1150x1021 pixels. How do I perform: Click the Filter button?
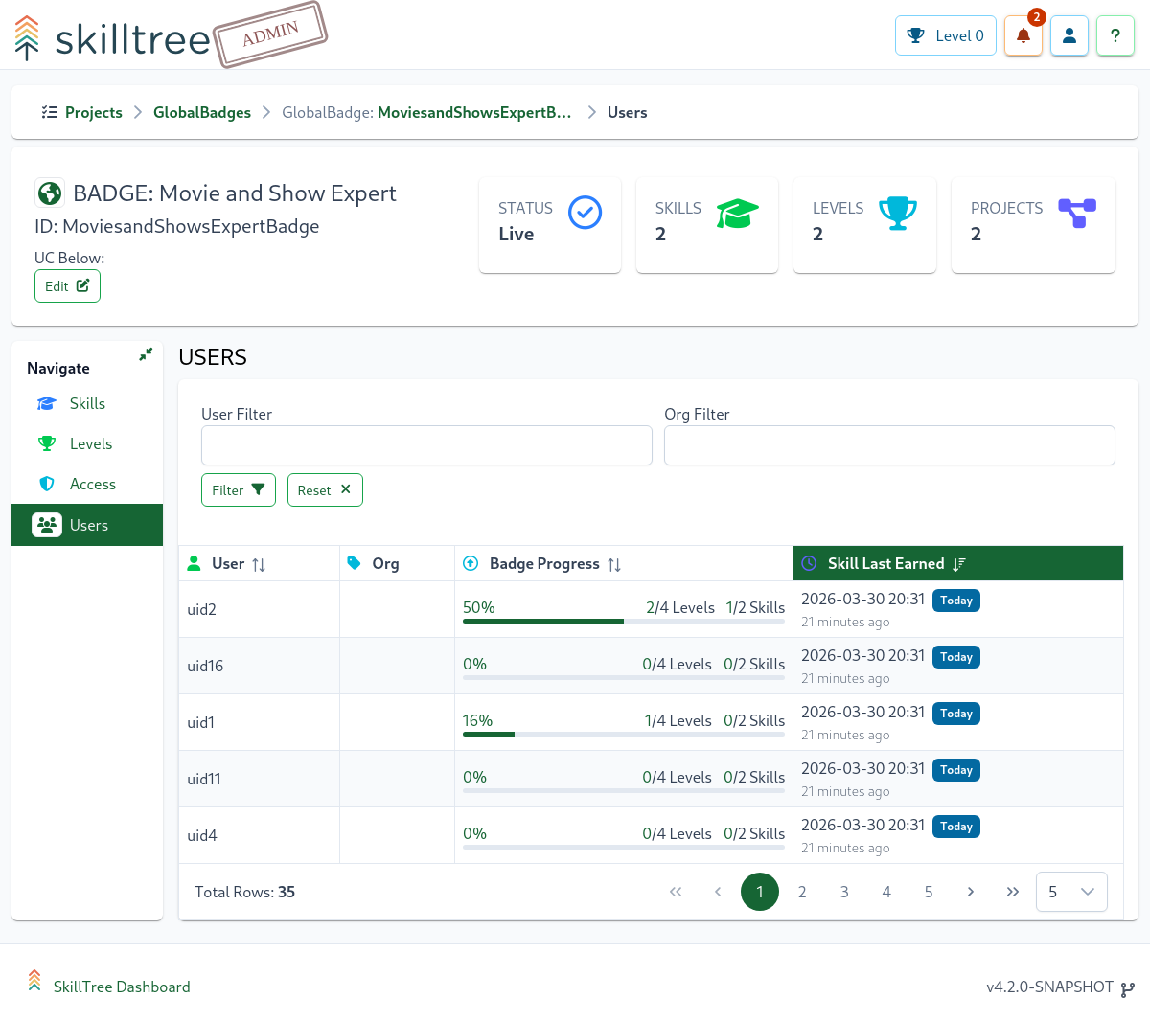click(239, 490)
